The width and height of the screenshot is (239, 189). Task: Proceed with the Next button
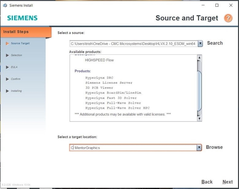(227, 182)
